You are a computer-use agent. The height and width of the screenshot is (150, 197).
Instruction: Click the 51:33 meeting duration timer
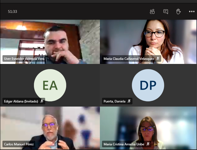tap(13, 11)
